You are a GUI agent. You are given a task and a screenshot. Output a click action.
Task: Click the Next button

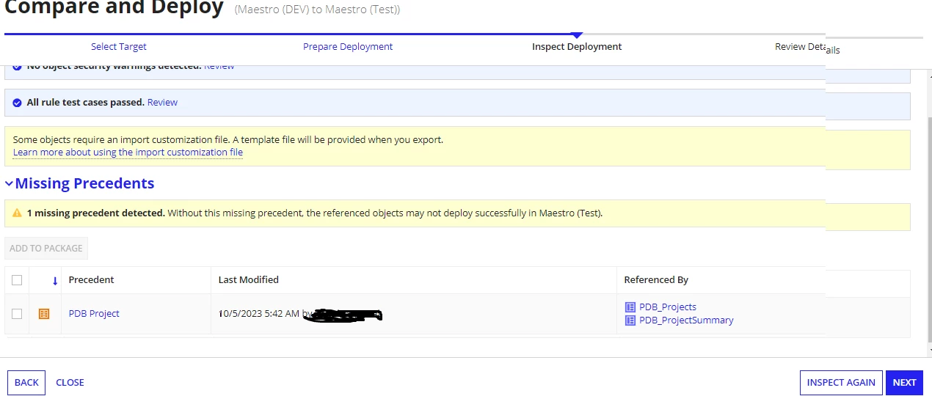(x=904, y=383)
